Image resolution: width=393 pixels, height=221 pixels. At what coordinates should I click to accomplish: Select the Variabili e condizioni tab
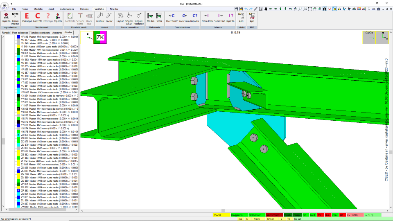pyautogui.click(x=40, y=33)
